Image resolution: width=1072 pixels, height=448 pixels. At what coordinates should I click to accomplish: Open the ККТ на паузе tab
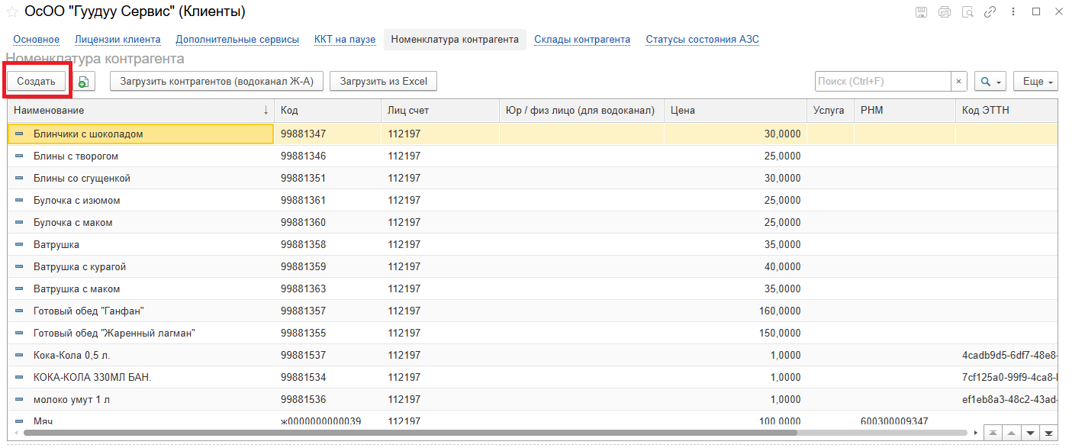345,40
